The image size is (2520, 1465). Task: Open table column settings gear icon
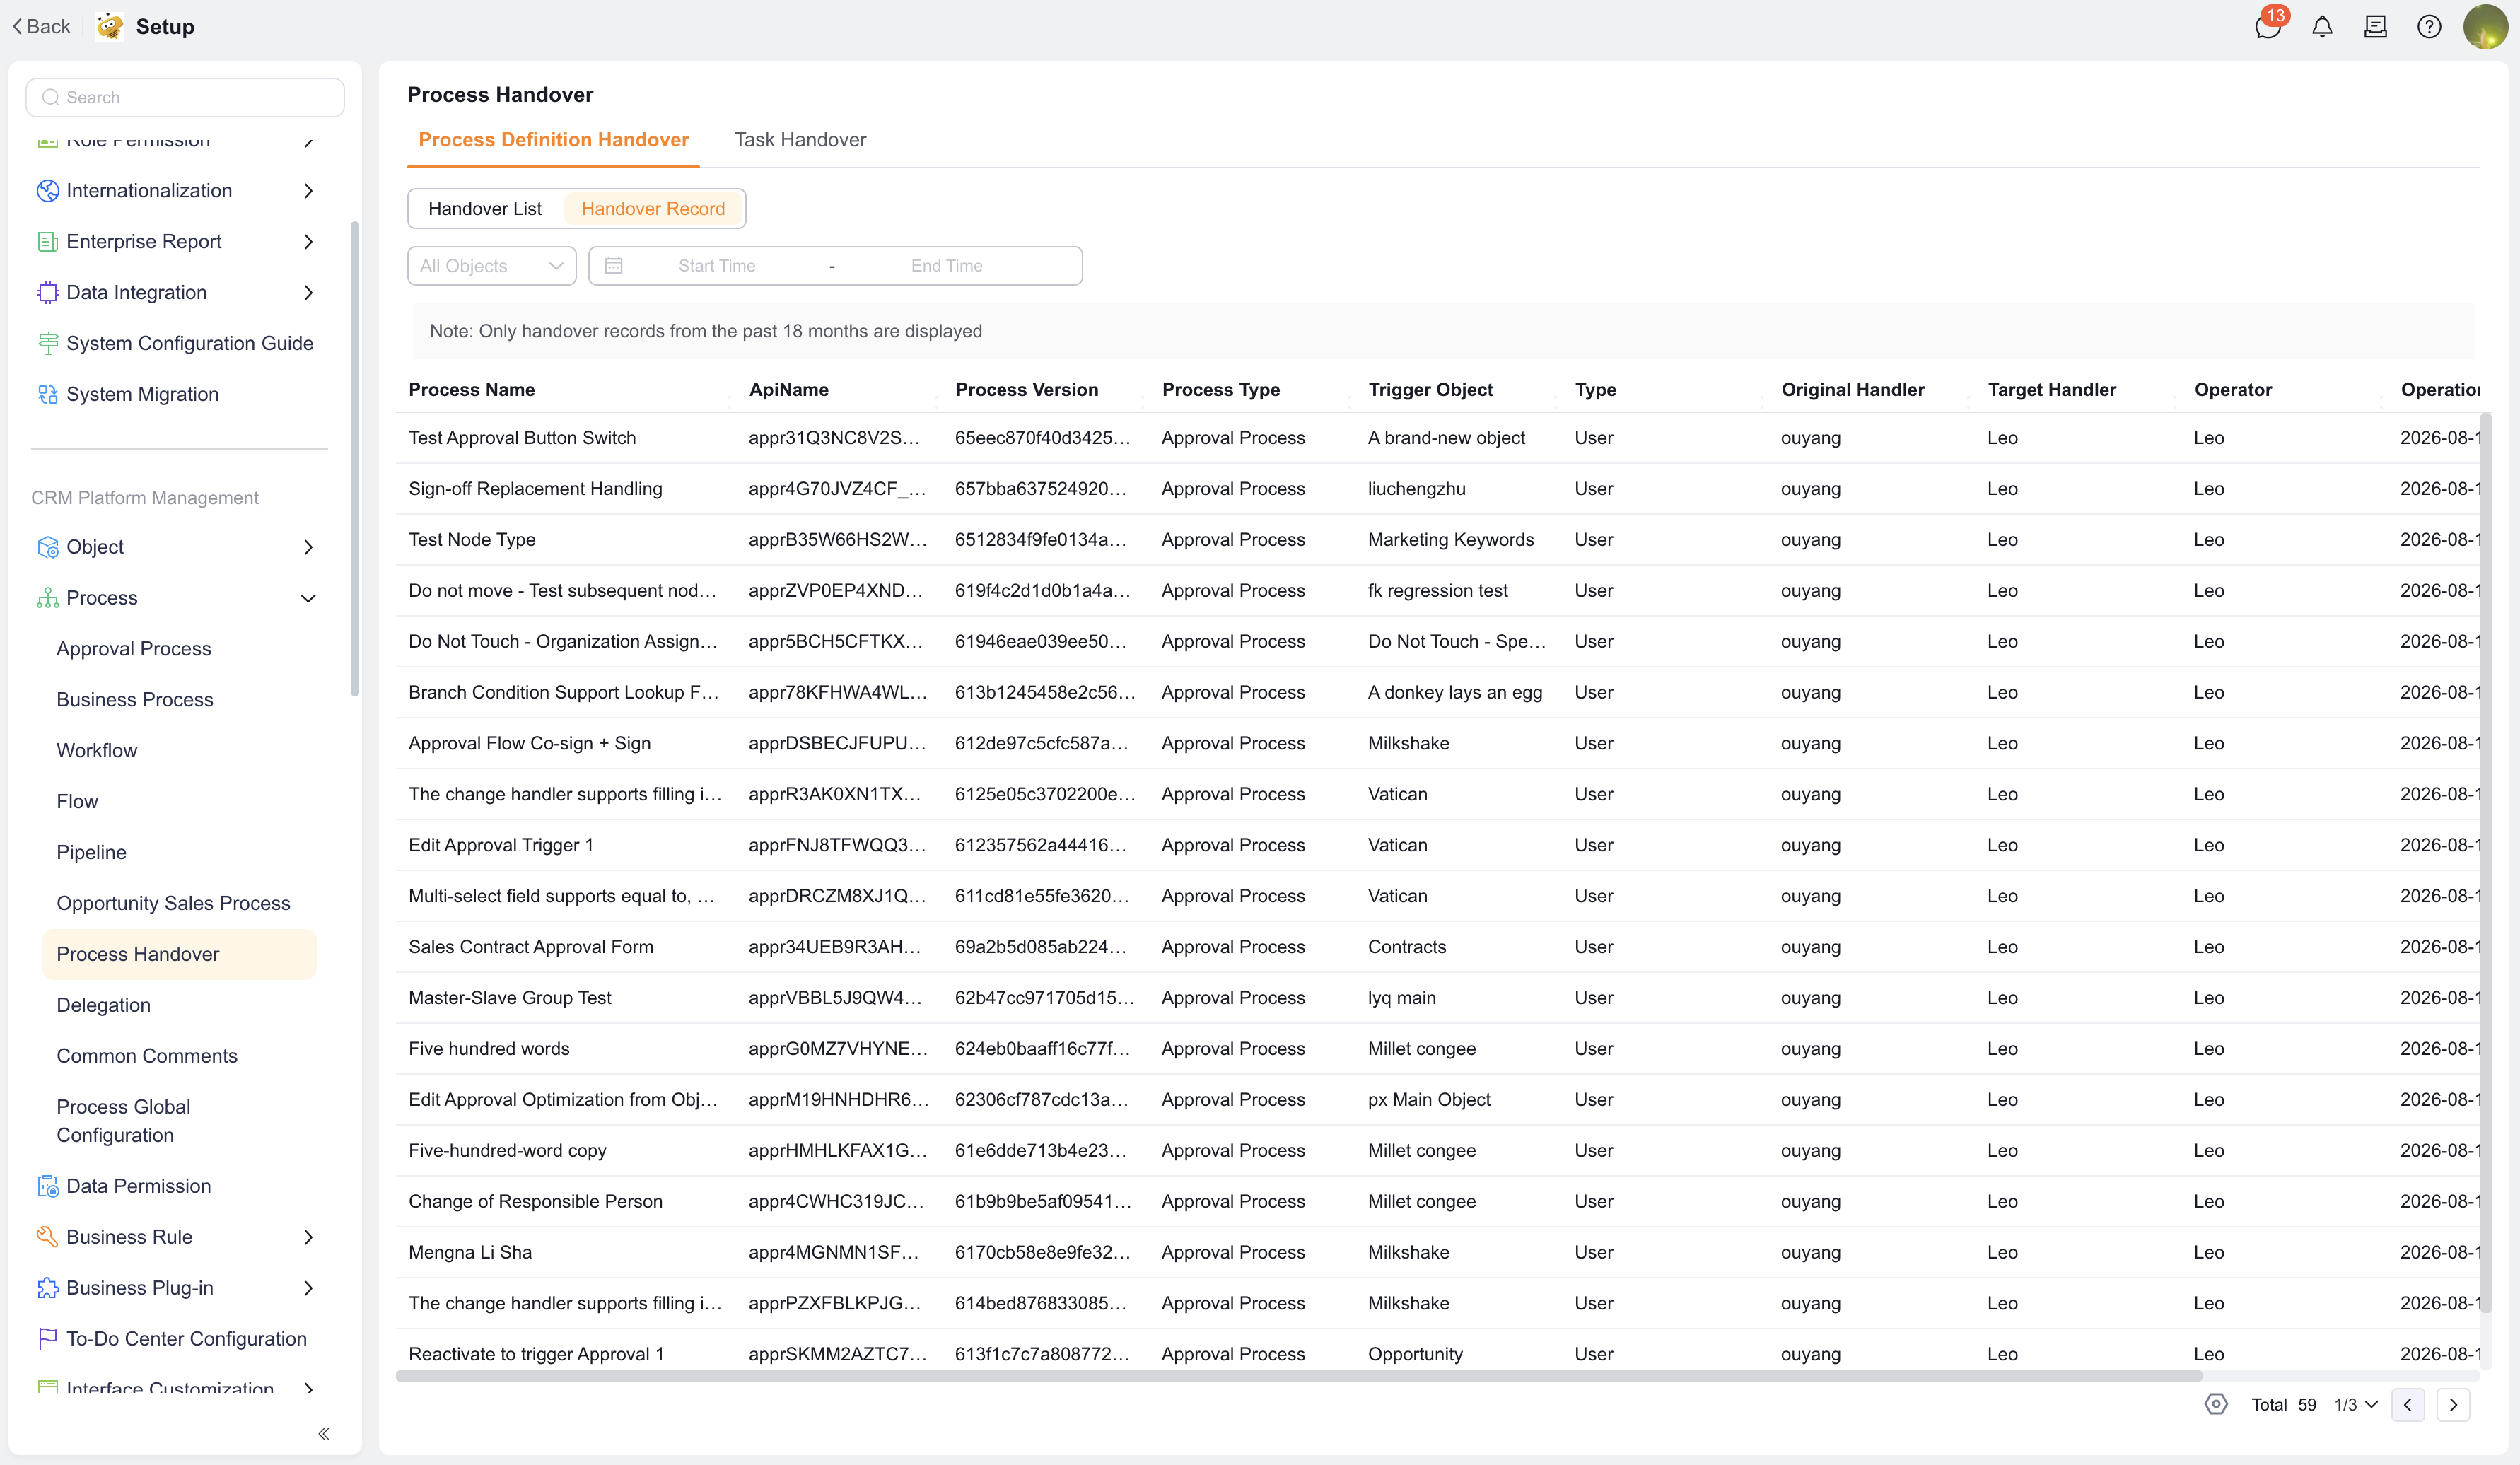tap(2216, 1404)
